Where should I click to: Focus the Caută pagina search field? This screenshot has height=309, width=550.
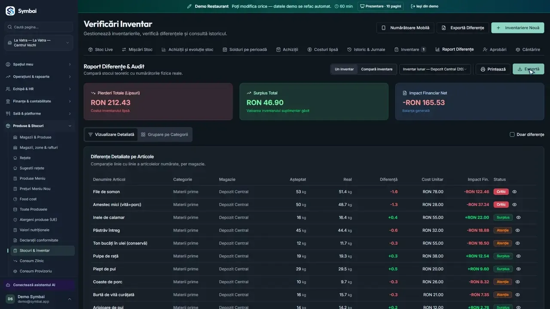(x=39, y=27)
